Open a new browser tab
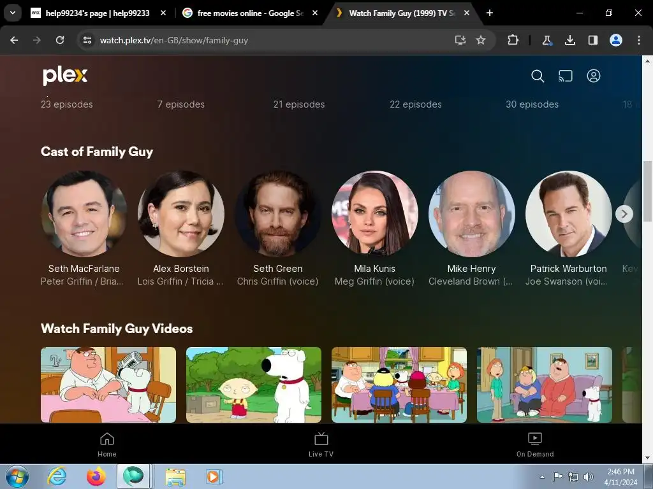Image resolution: width=653 pixels, height=489 pixels. (490, 13)
